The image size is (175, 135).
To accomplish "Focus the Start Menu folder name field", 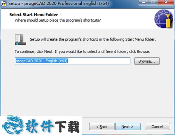I will (x=73, y=61).
